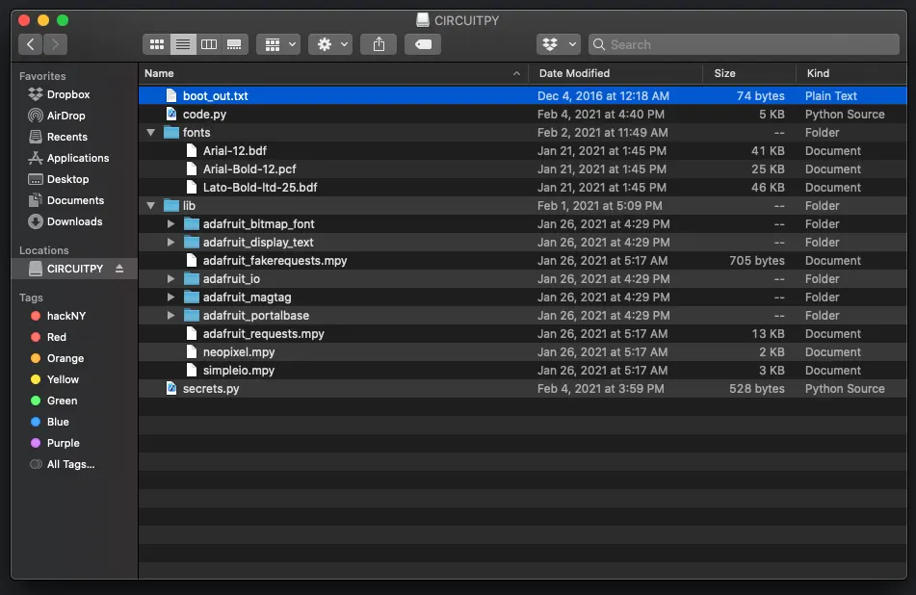Open the Dropbox toolbar dropdown
The image size is (916, 595).
(x=559, y=44)
